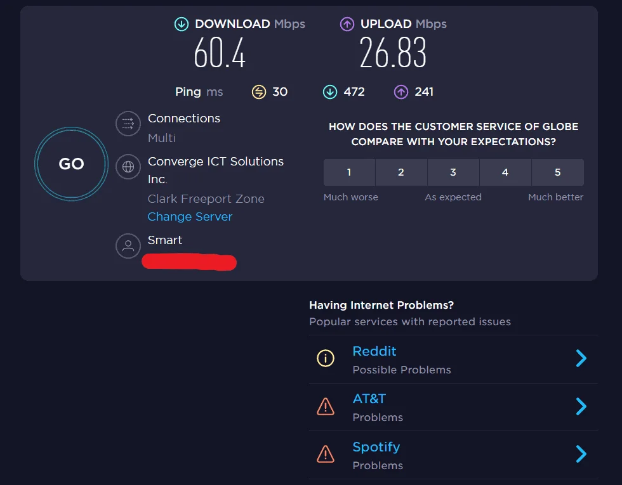Expand Spotify row with its chevron arrow
The height and width of the screenshot is (485, 622).
[x=581, y=454]
